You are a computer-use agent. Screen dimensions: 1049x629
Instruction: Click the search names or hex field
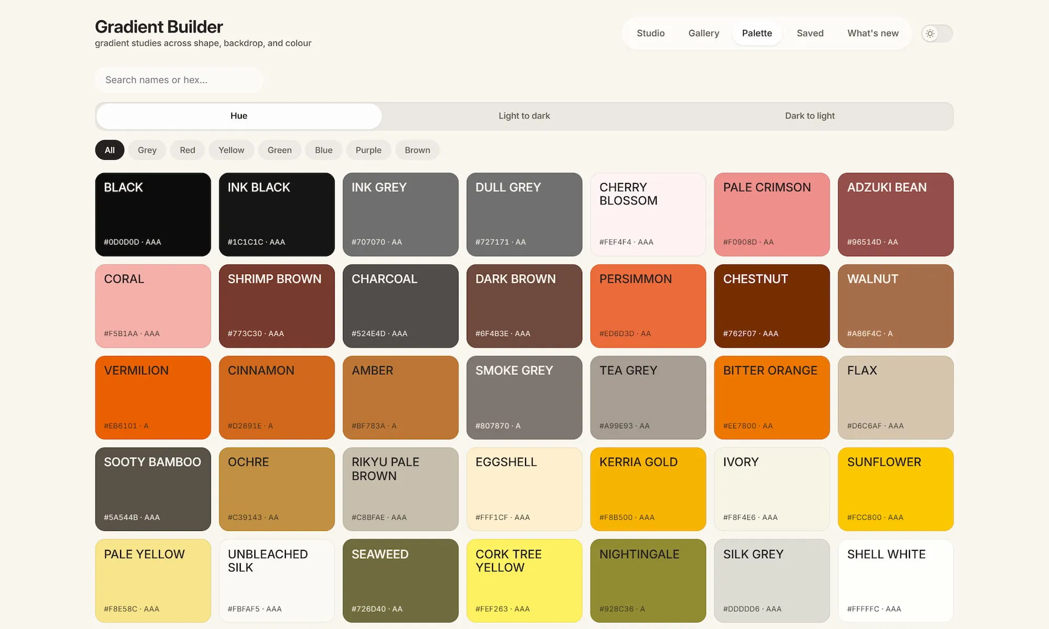pyautogui.click(x=179, y=80)
